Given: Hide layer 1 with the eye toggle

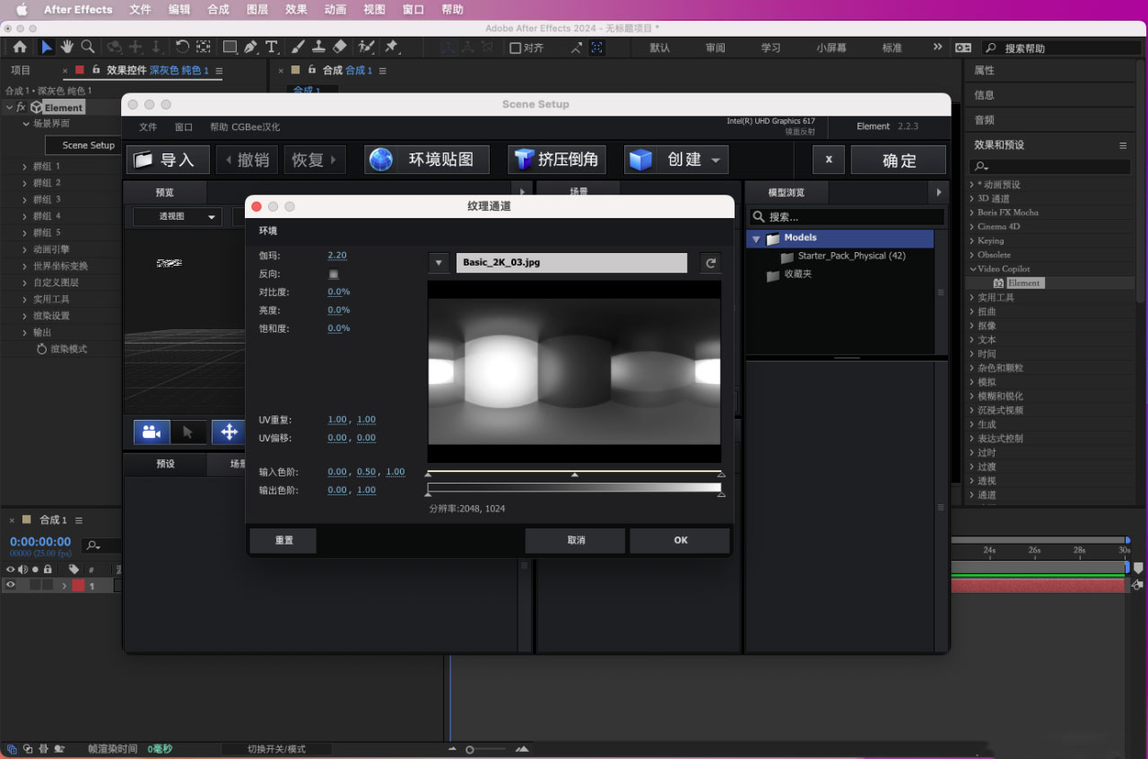Looking at the screenshot, I should (x=11, y=585).
